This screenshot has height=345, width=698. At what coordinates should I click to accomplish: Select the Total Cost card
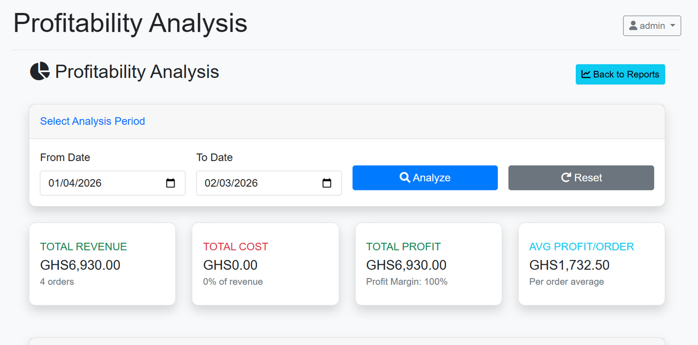coord(266,264)
